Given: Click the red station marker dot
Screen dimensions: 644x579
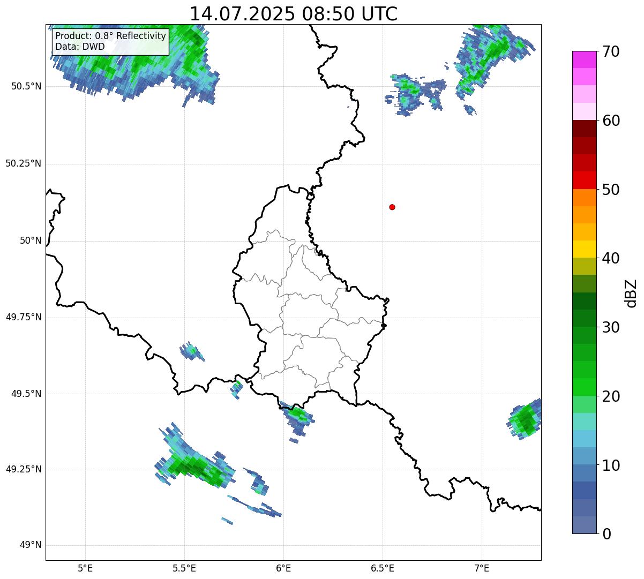Looking at the screenshot, I should tap(392, 207).
